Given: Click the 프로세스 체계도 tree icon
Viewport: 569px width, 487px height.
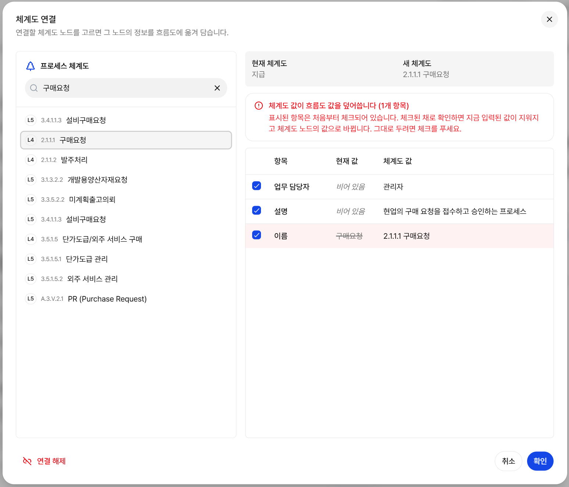Looking at the screenshot, I should click(x=31, y=66).
